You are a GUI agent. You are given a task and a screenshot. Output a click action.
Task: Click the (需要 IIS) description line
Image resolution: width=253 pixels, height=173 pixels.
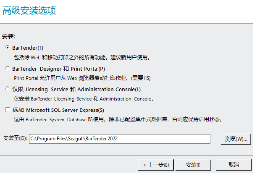pyautogui.click(x=82, y=78)
